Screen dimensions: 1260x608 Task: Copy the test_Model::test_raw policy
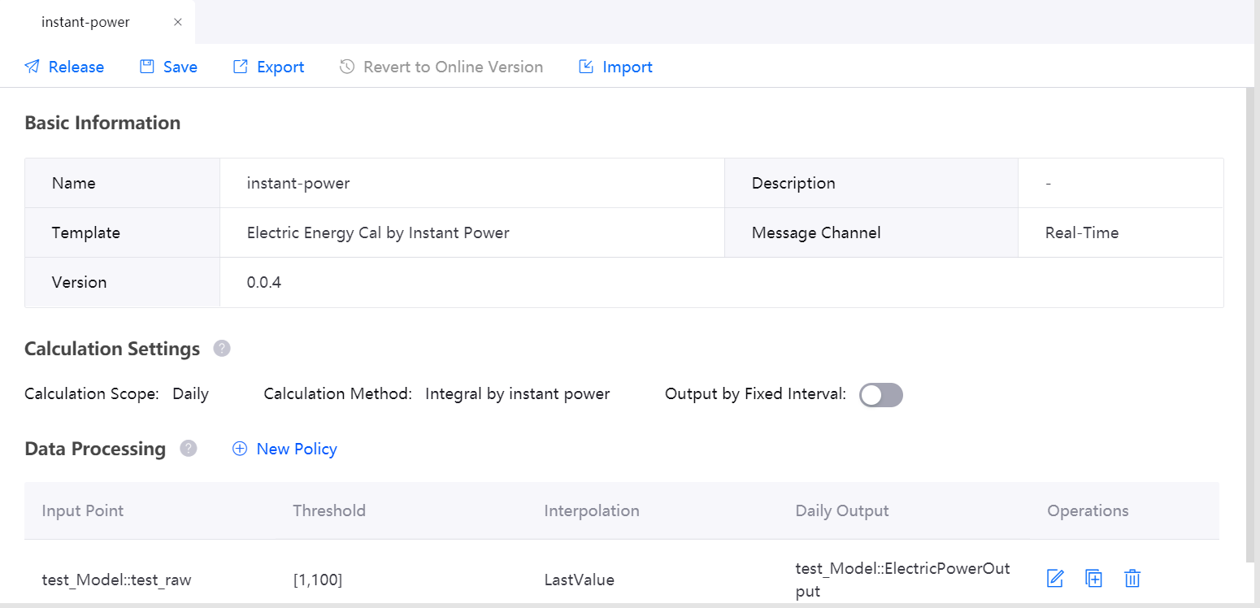pos(1094,579)
